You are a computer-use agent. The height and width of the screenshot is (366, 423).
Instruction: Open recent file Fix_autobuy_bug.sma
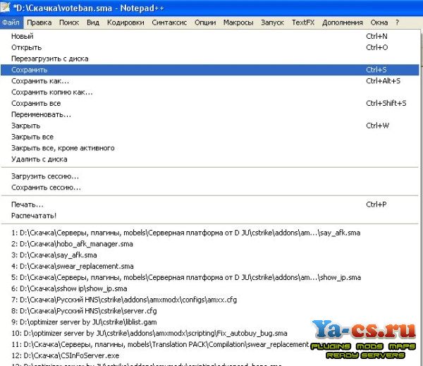point(210,333)
